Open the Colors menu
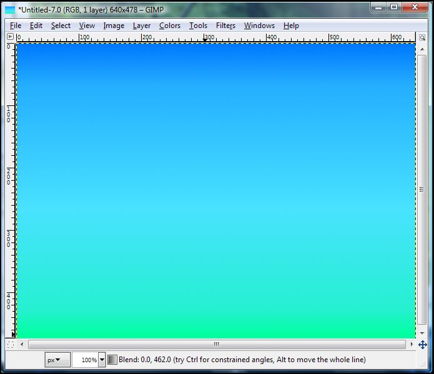Image resolution: width=434 pixels, height=374 pixels. [x=170, y=26]
